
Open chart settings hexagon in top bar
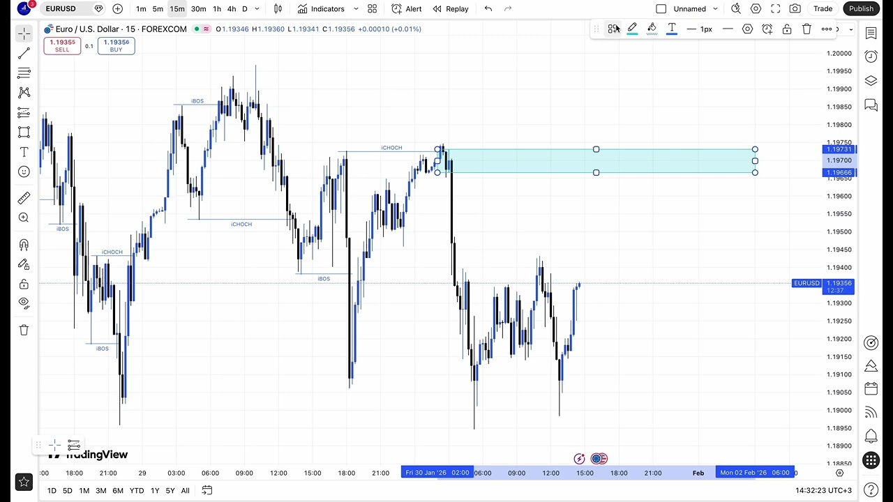point(756,8)
